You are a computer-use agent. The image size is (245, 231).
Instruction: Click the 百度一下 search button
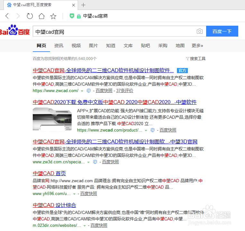pyautogui.click(x=222, y=31)
